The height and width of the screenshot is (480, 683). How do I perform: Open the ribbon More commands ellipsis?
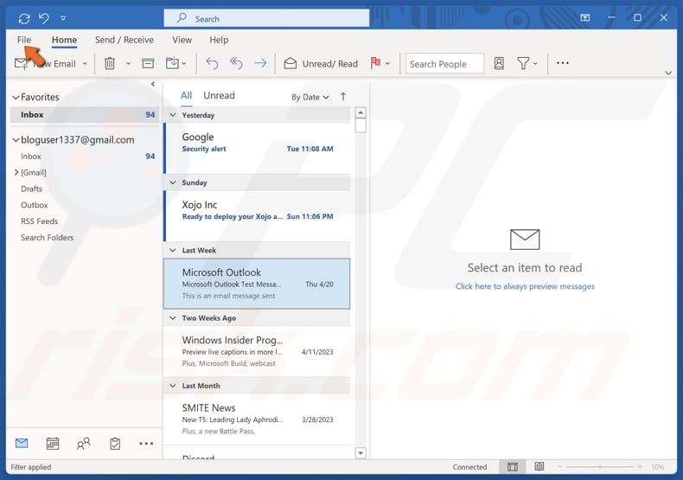[x=562, y=63]
